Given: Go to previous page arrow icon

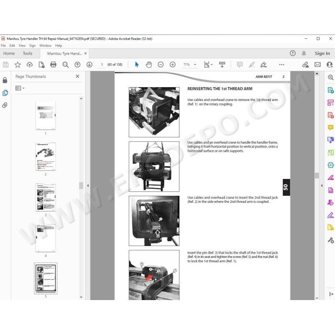Looking at the screenshot, I should [78, 65].
